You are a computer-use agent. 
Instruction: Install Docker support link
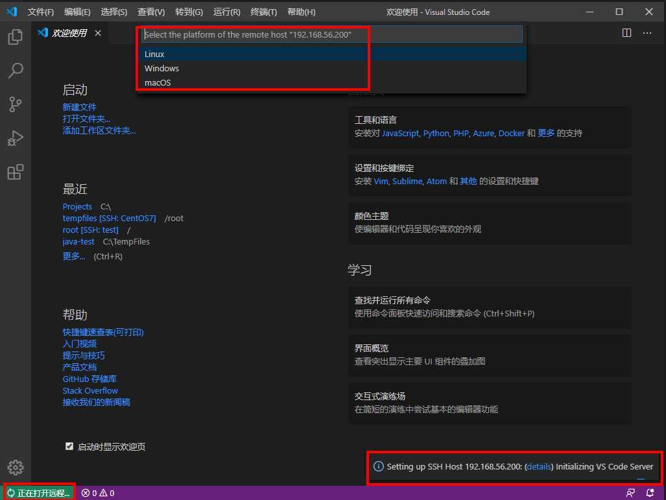[512, 134]
